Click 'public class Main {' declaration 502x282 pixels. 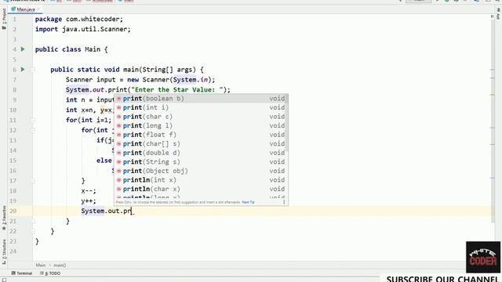(x=71, y=49)
